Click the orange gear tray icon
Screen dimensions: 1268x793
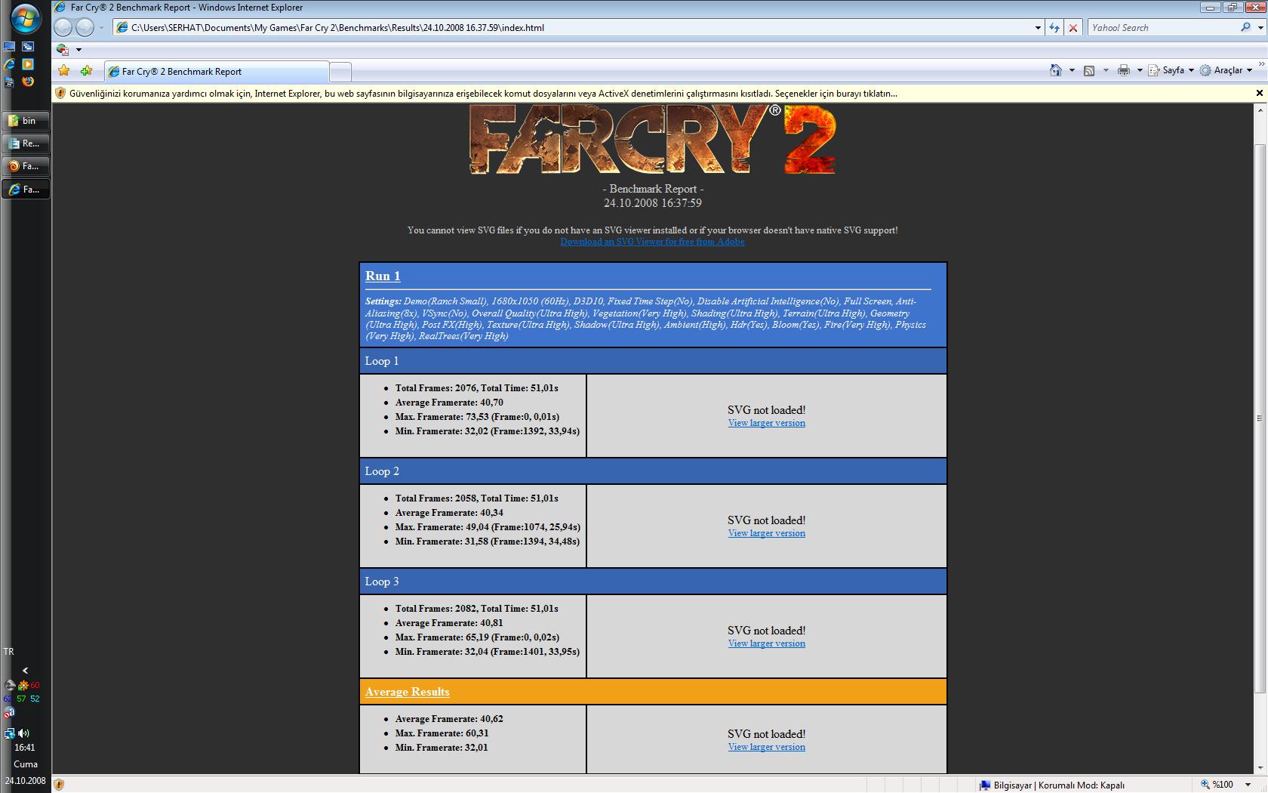pyautogui.click(x=23, y=685)
